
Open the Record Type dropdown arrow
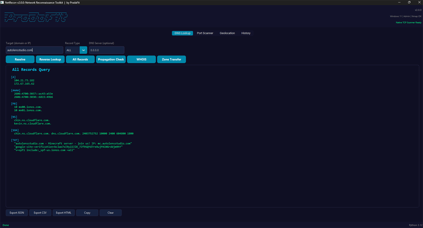[83, 50]
